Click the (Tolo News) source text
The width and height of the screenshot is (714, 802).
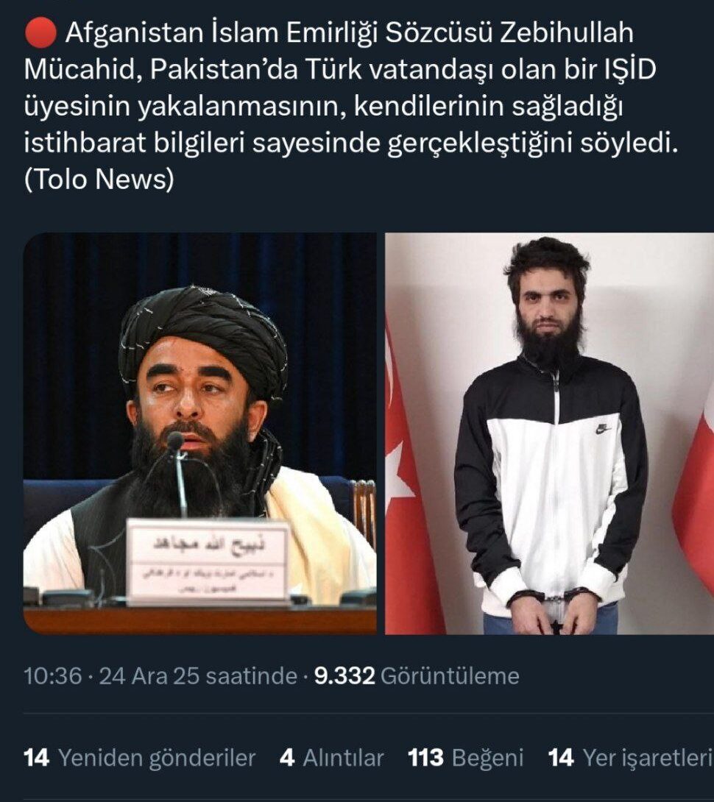tap(99, 179)
